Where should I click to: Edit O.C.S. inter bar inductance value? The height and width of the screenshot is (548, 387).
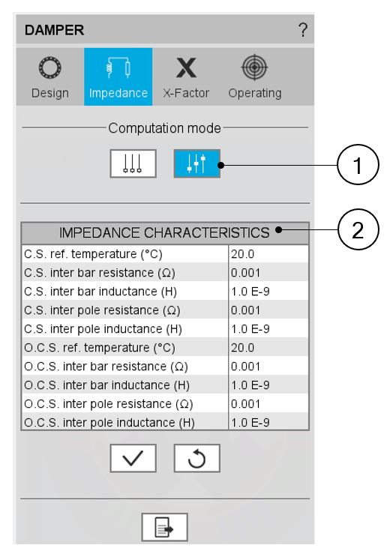pyautogui.click(x=268, y=385)
